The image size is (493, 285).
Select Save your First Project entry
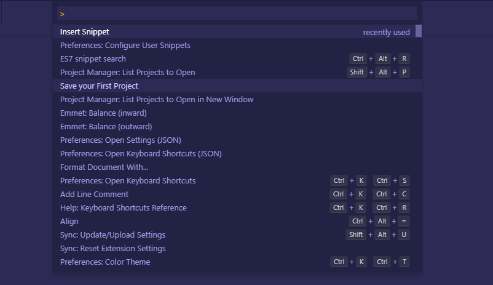click(99, 86)
